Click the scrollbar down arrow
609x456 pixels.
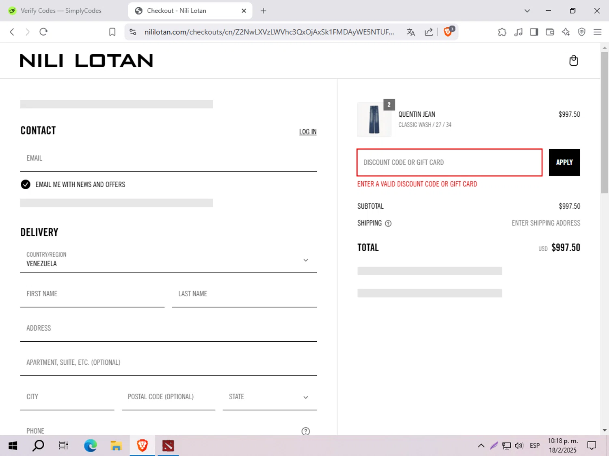[605, 430]
